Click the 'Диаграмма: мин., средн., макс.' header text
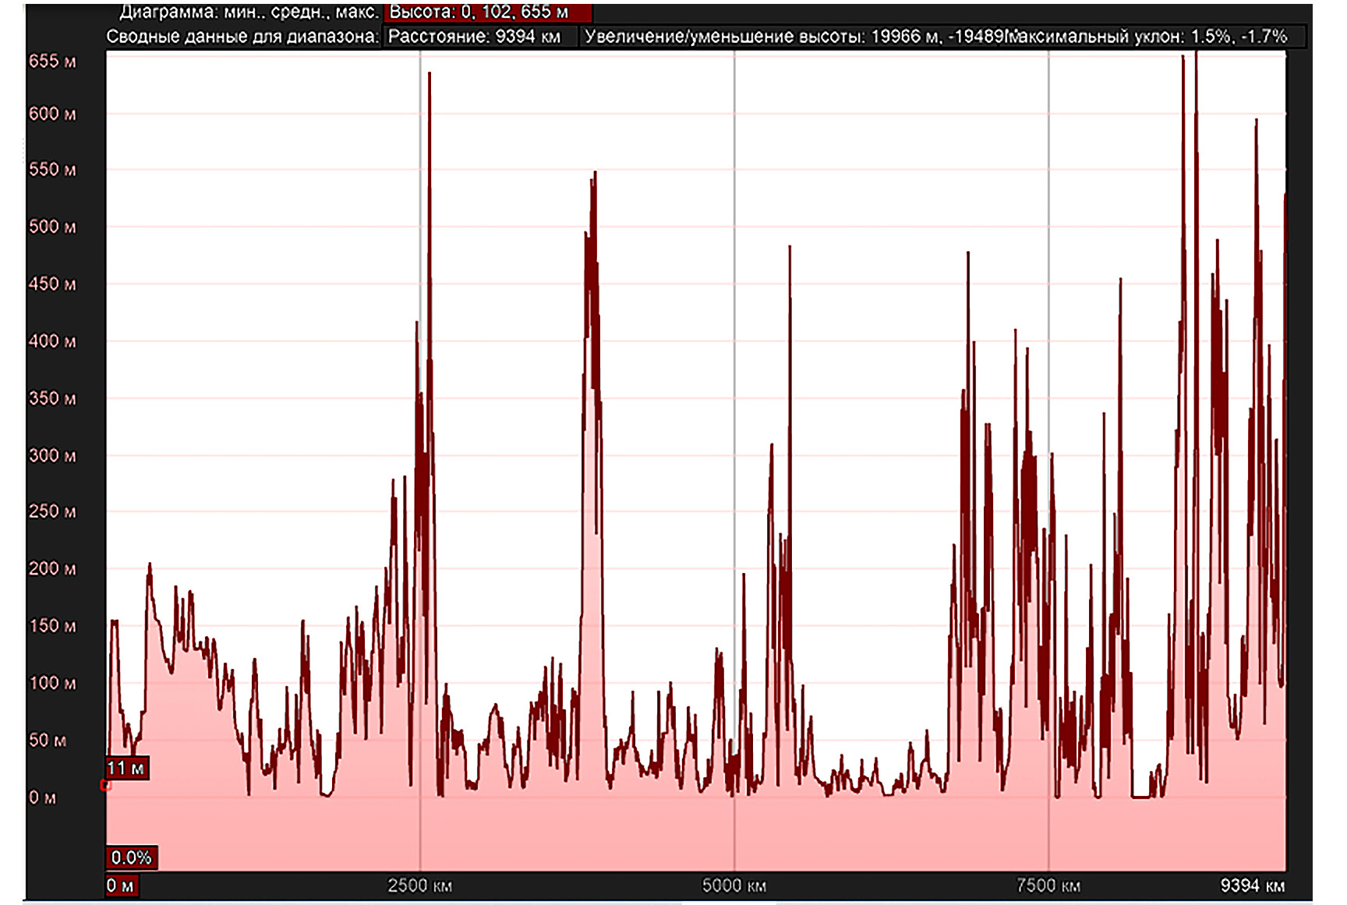This screenshot has height=905, width=1347. pos(248,12)
